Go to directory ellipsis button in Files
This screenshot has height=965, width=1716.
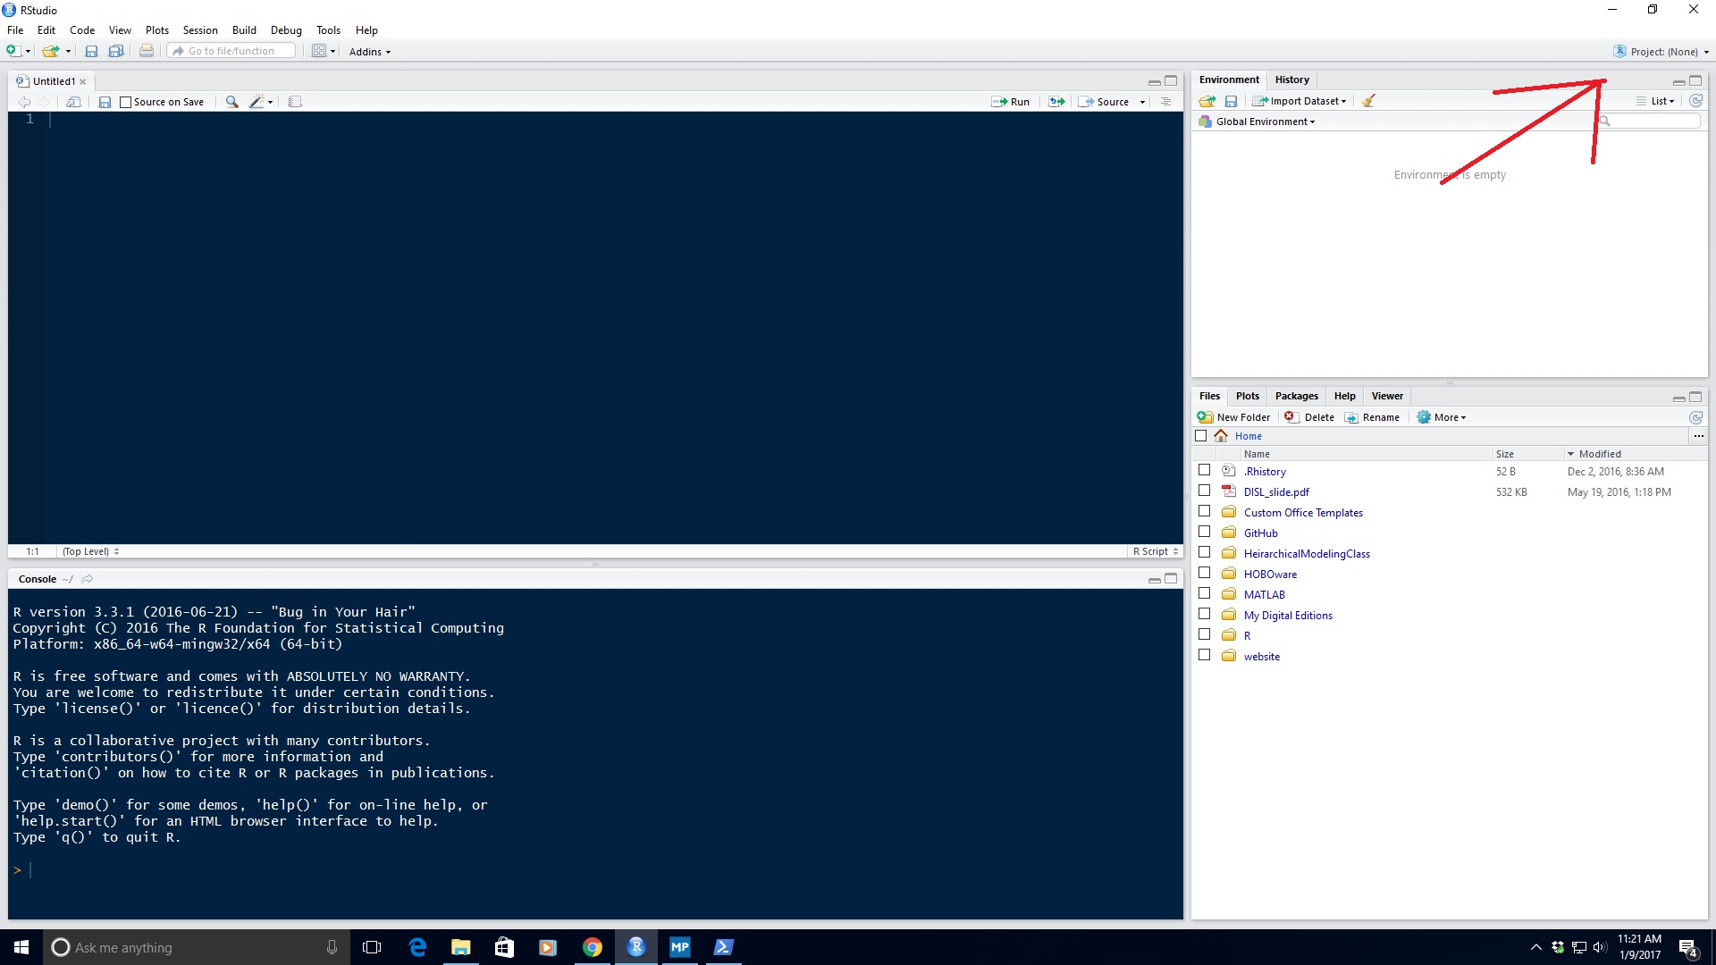[x=1698, y=436]
